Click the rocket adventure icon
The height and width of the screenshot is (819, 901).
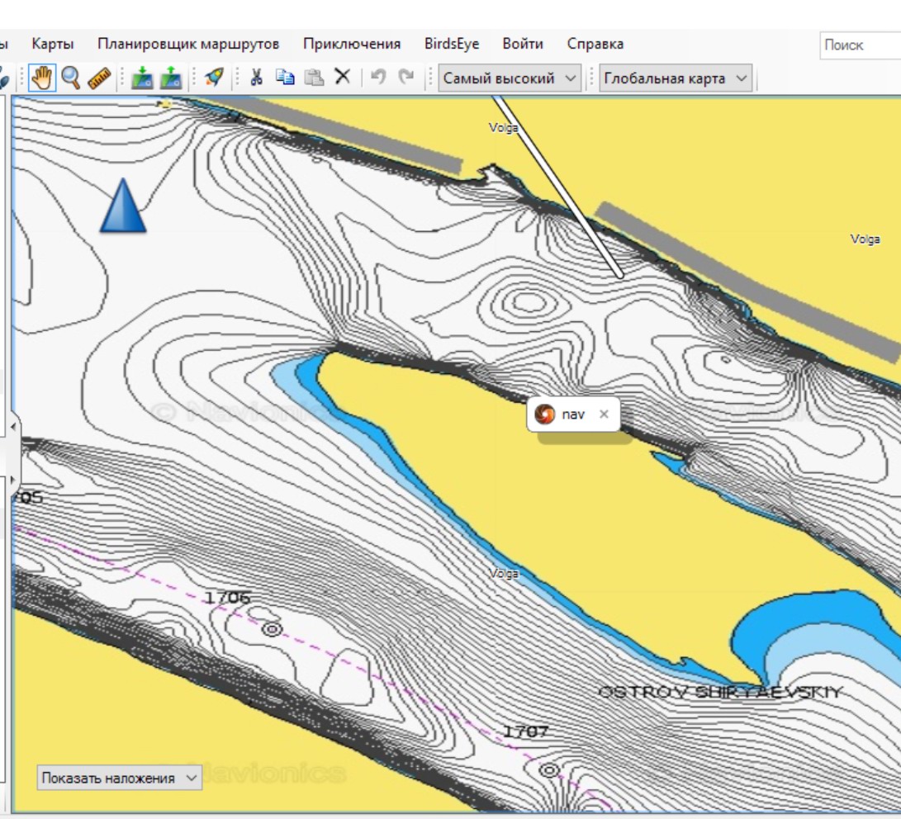coord(214,78)
